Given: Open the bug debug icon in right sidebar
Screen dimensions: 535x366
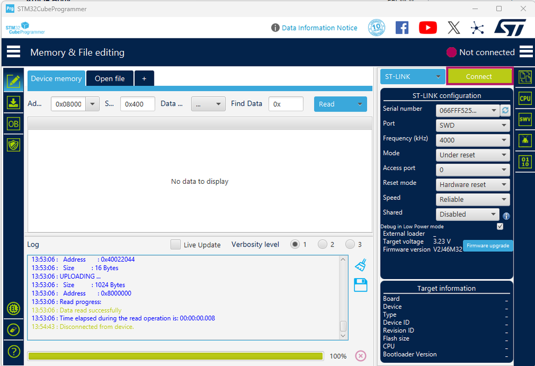Looking at the screenshot, I should click(x=525, y=140).
